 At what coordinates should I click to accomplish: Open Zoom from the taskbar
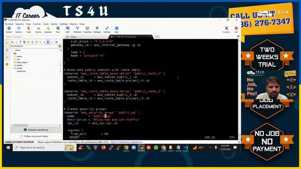134,147
